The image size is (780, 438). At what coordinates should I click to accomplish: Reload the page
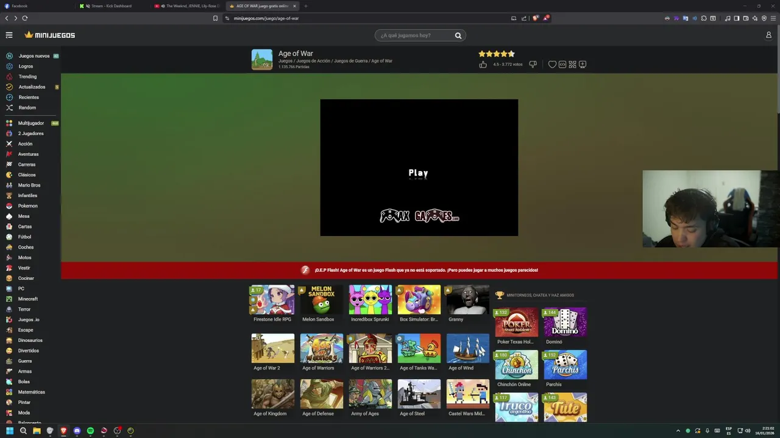coord(25,18)
